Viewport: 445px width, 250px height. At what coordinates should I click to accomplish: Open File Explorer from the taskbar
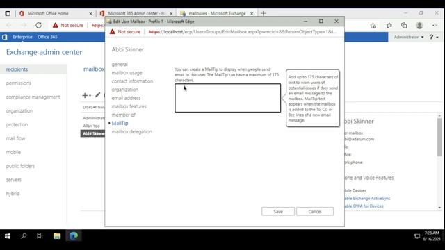(57, 236)
